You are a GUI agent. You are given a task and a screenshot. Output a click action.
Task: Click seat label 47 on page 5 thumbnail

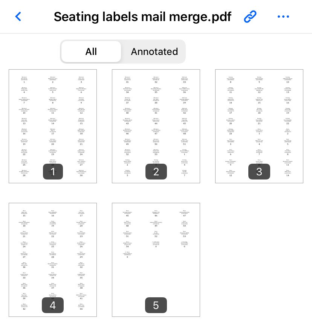tap(185, 215)
